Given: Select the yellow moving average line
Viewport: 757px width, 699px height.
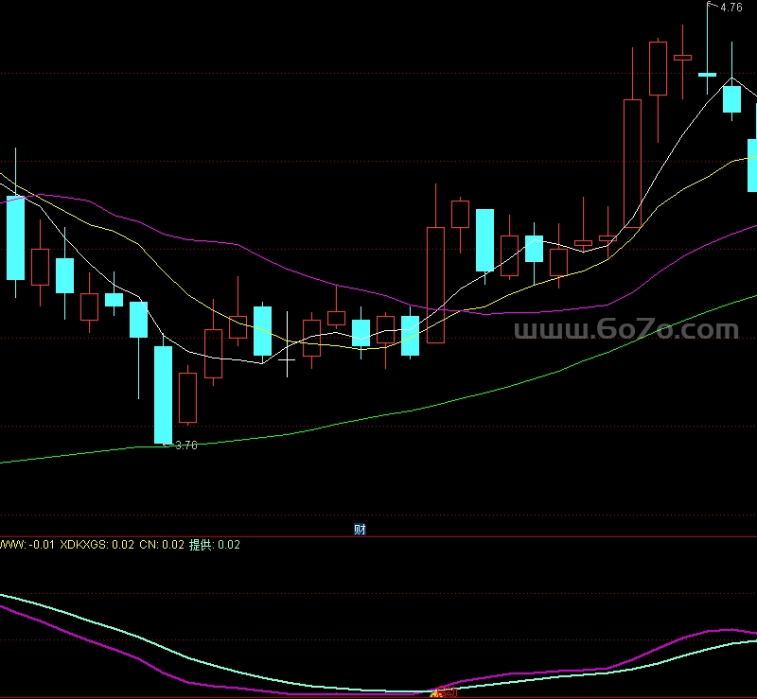Looking at the screenshot, I should [338, 345].
